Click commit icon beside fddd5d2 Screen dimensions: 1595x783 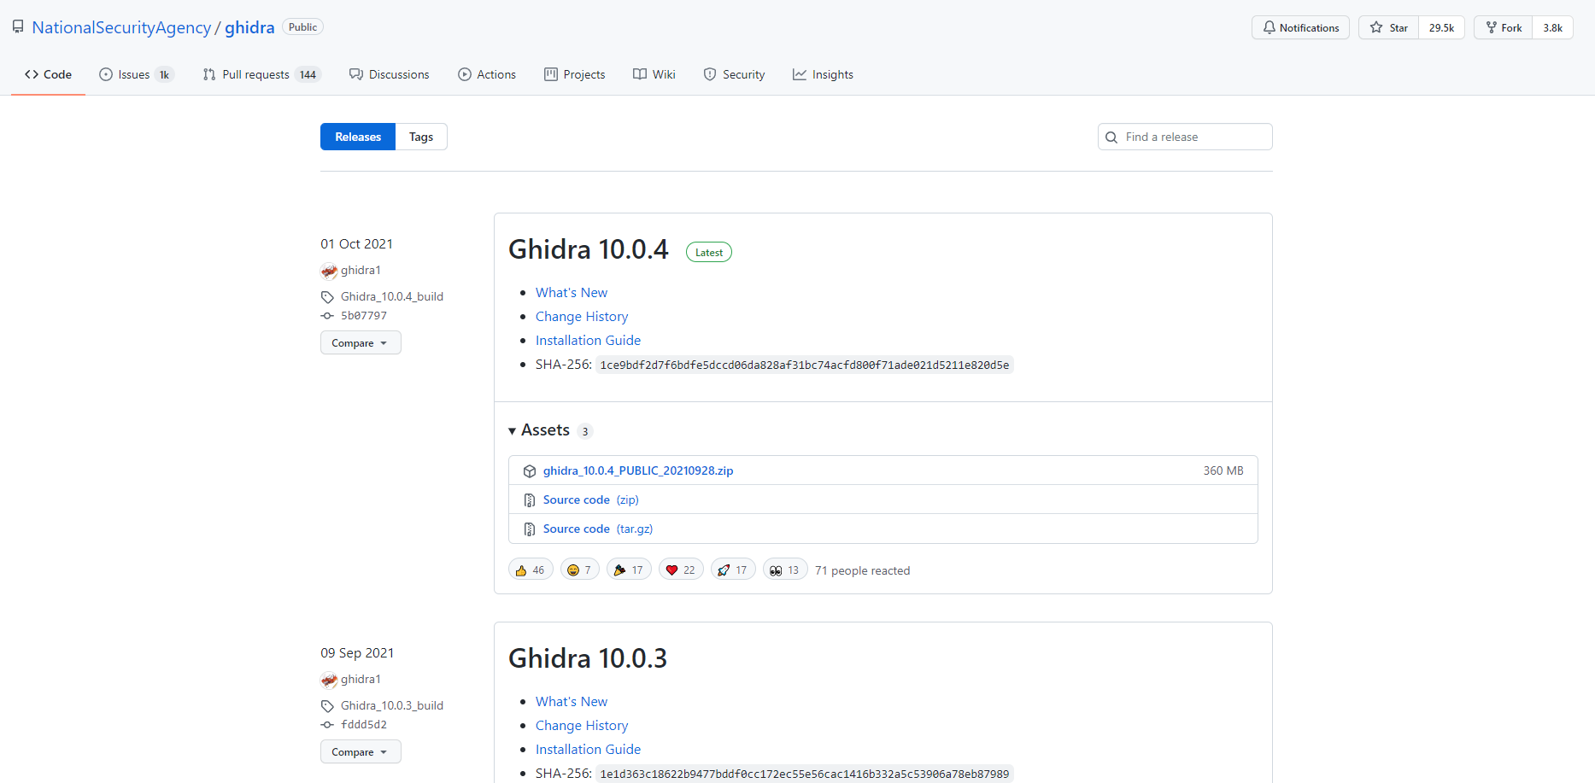tap(327, 725)
